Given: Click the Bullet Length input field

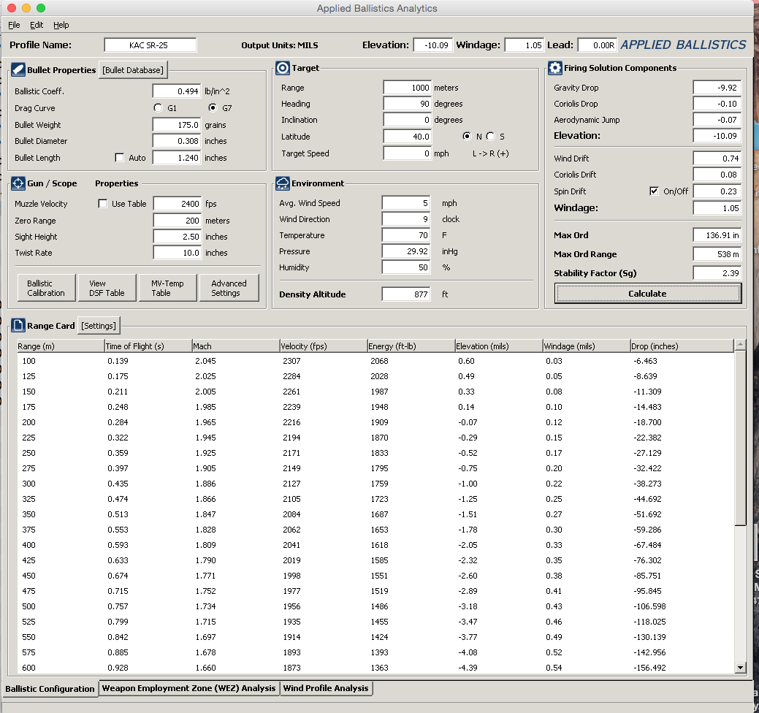Looking at the screenshot, I should [176, 157].
